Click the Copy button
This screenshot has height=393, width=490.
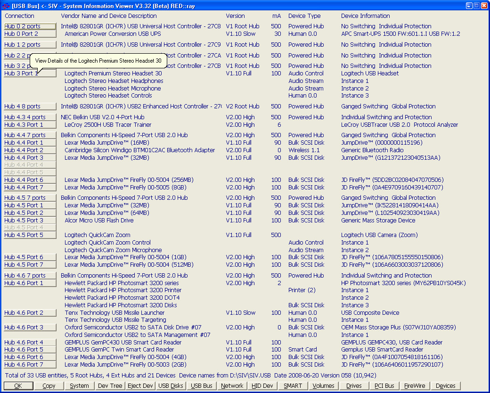click(x=49, y=386)
